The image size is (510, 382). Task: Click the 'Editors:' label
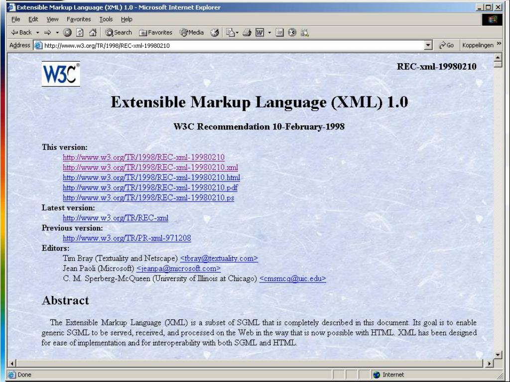pyautogui.click(x=56, y=248)
